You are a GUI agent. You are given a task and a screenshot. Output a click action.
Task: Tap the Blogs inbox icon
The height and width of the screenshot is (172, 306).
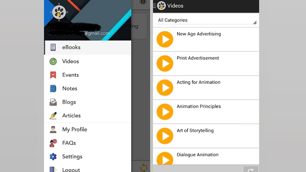coord(53,102)
